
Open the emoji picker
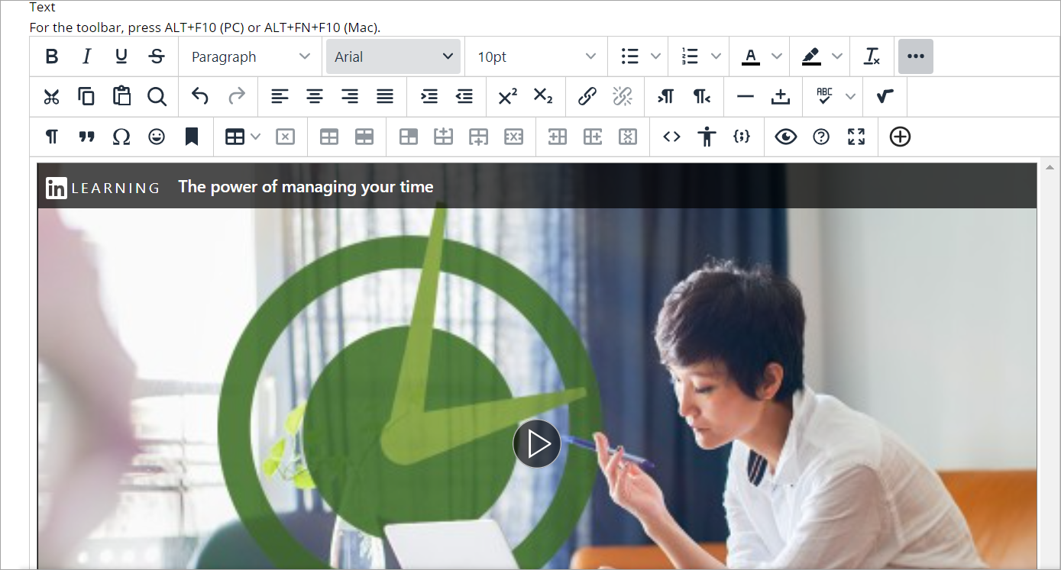point(157,137)
